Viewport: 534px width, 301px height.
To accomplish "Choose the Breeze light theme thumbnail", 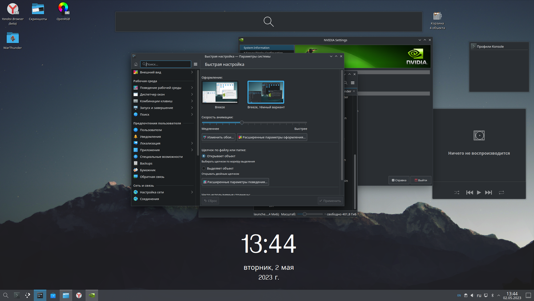I will [x=220, y=92].
